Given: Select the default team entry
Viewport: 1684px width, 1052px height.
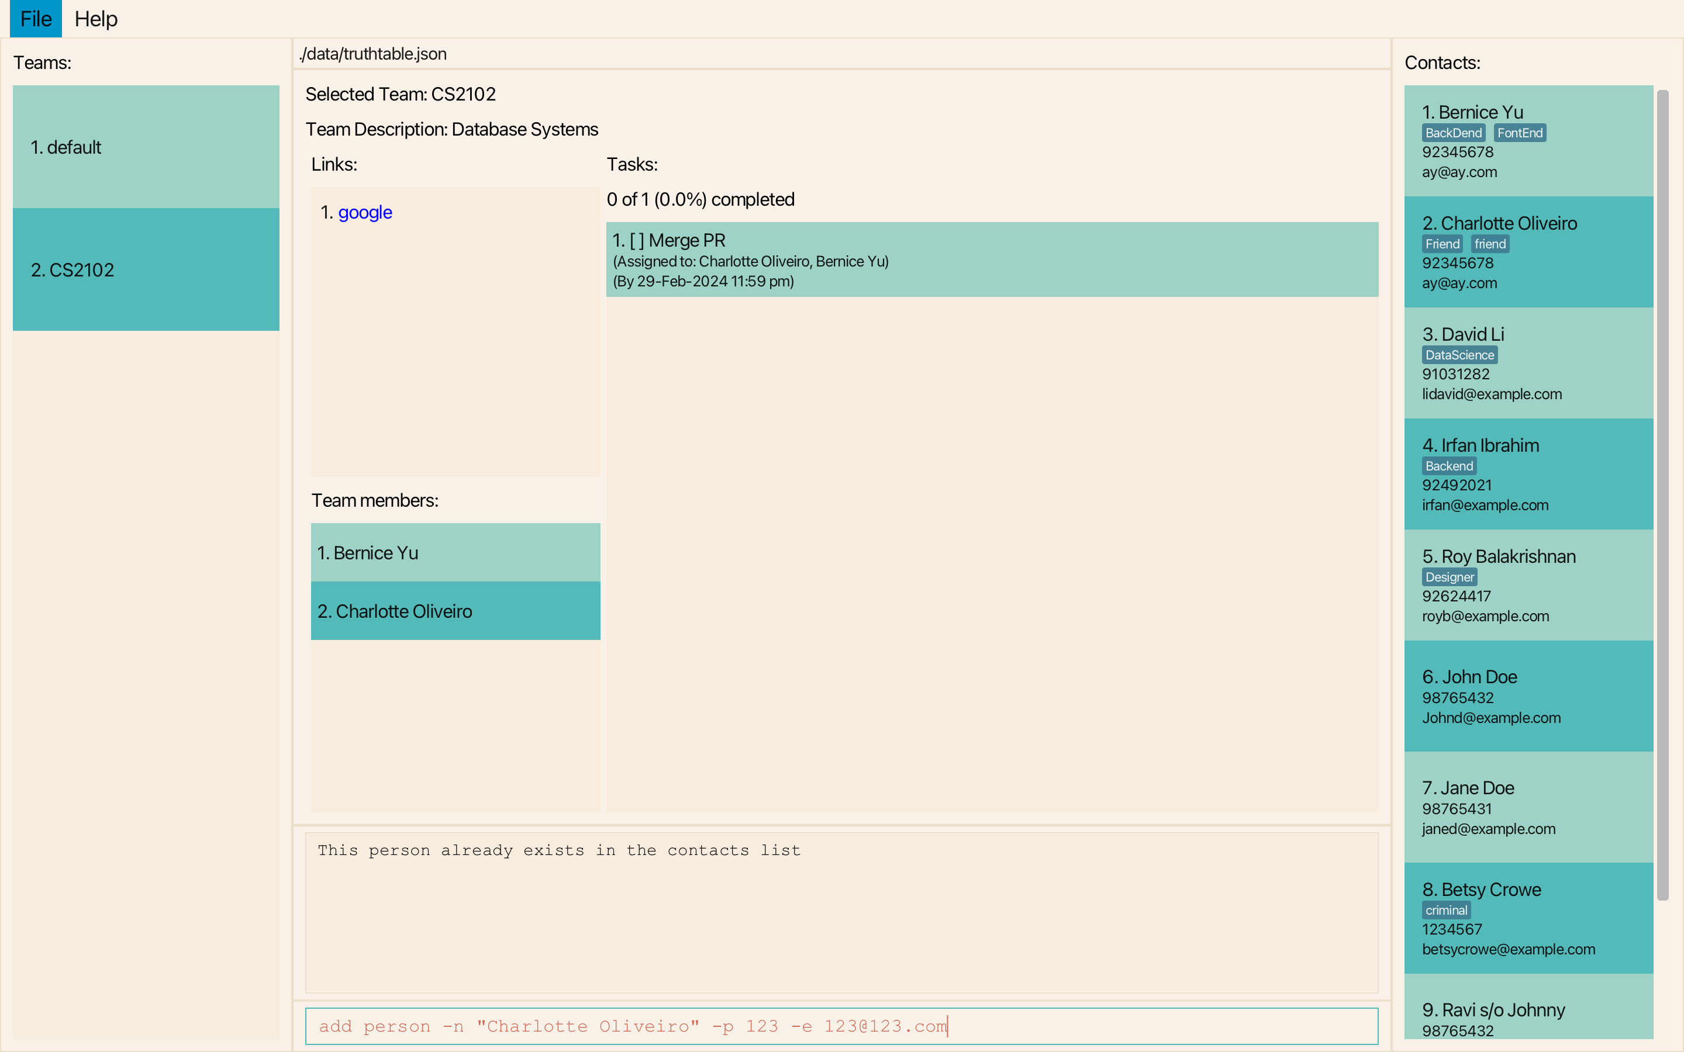Looking at the screenshot, I should (146, 147).
